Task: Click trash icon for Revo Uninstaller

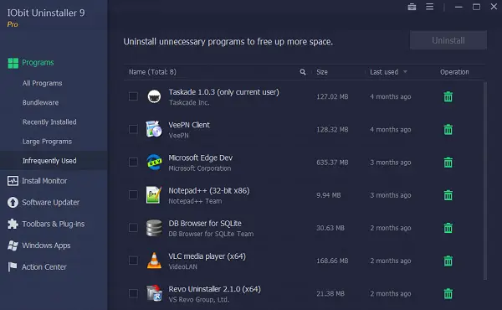Action: (x=448, y=293)
